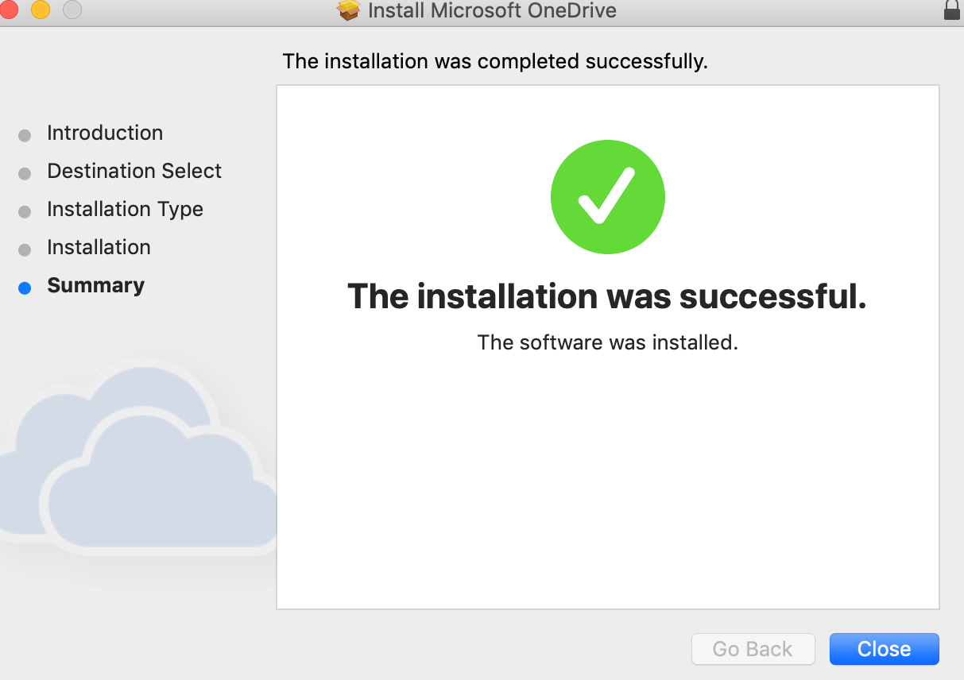
Task: Select the Installation Type step
Action: (125, 209)
